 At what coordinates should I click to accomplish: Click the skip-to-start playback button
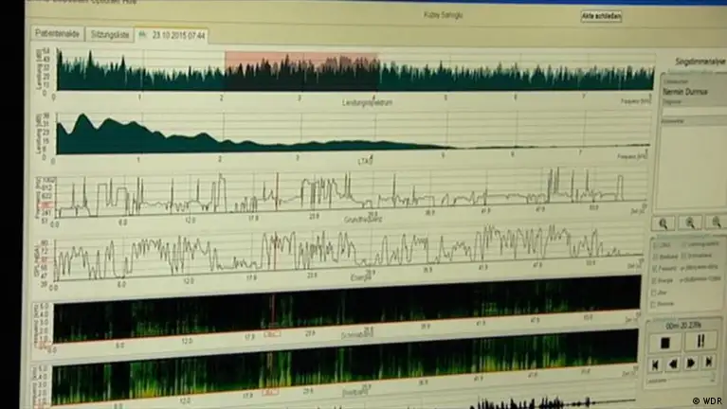coord(655,363)
